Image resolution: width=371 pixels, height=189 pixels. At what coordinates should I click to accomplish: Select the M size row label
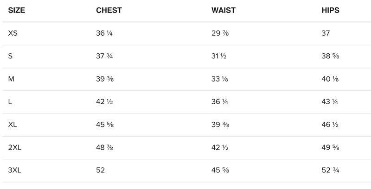point(12,79)
